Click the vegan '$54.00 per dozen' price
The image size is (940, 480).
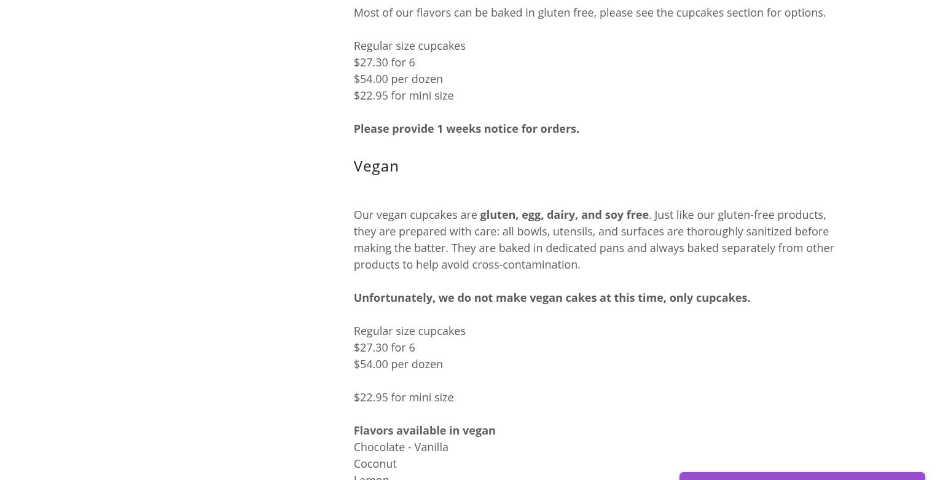[x=398, y=364]
